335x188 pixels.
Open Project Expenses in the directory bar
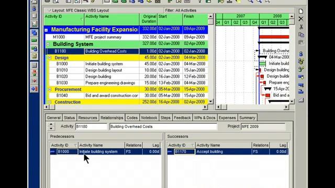(34, 65)
